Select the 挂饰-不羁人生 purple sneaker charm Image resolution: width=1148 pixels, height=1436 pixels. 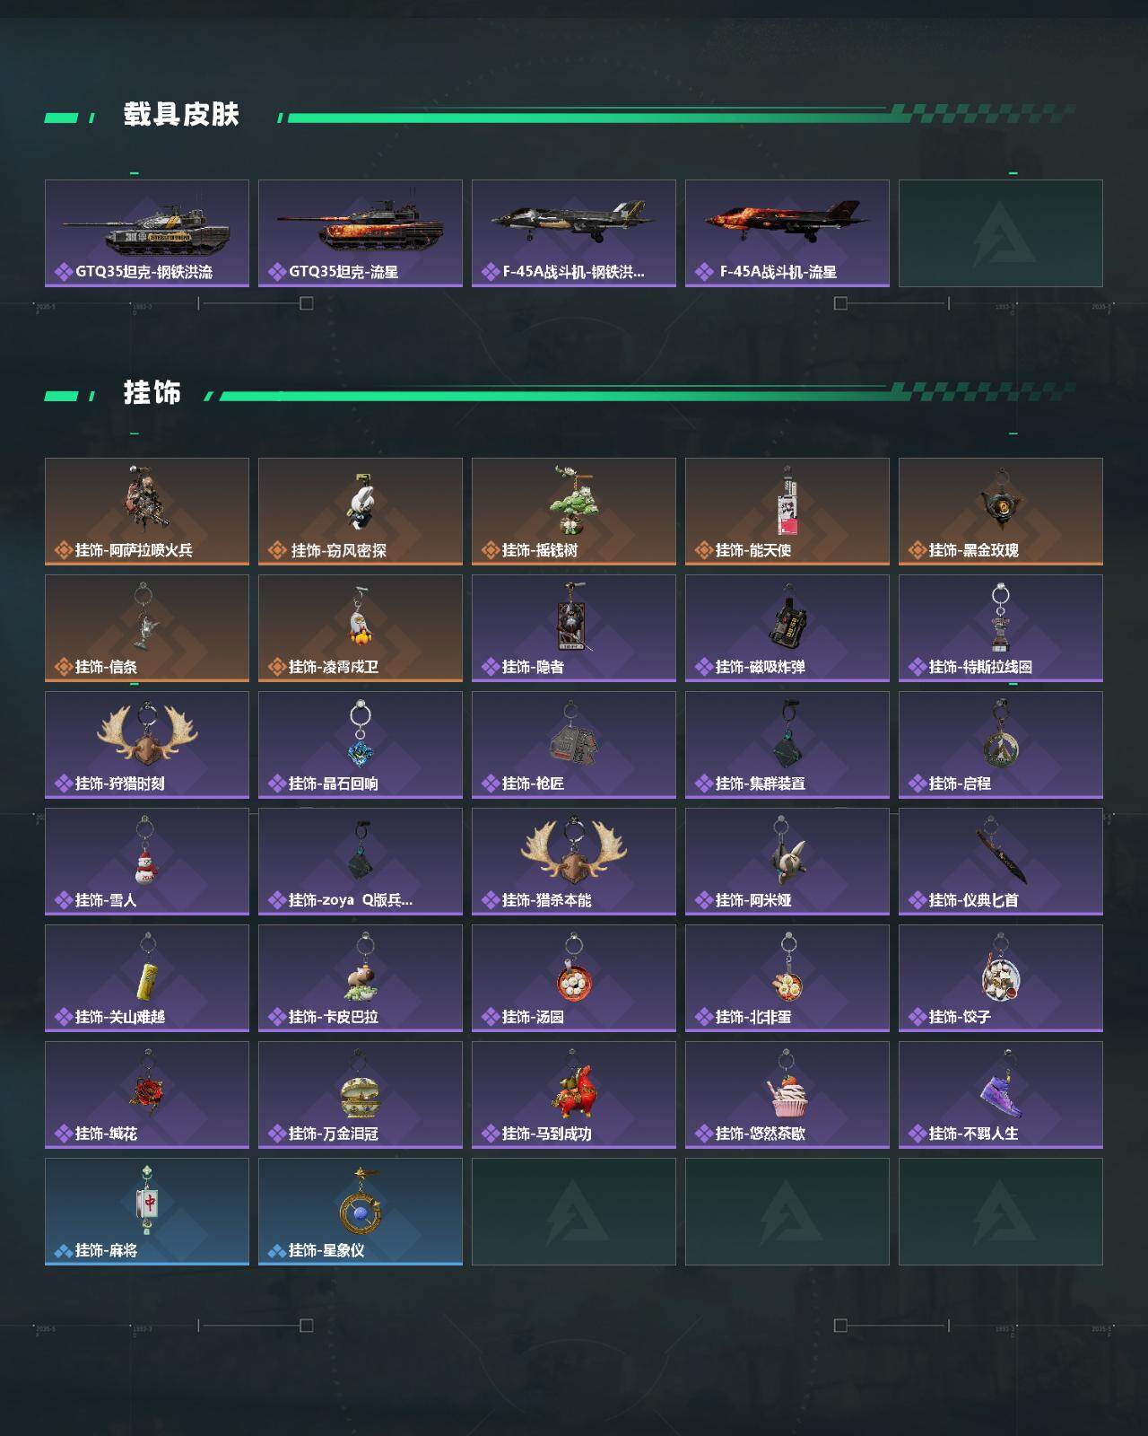pyautogui.click(x=1001, y=1095)
